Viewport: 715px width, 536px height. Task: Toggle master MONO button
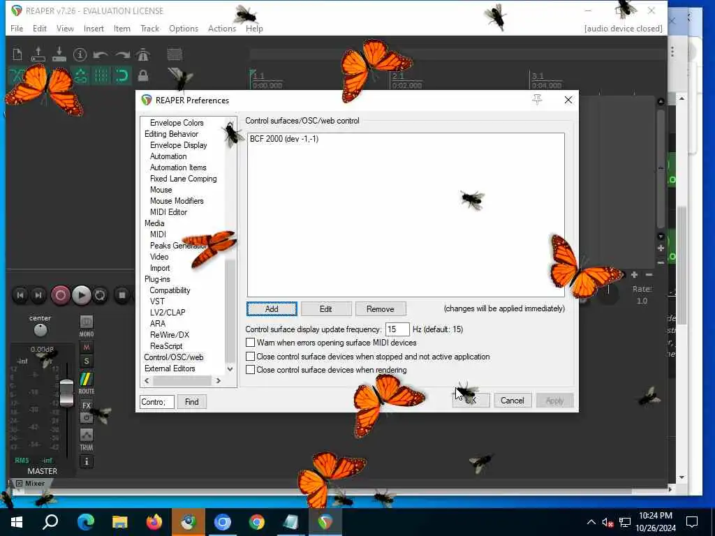86,322
